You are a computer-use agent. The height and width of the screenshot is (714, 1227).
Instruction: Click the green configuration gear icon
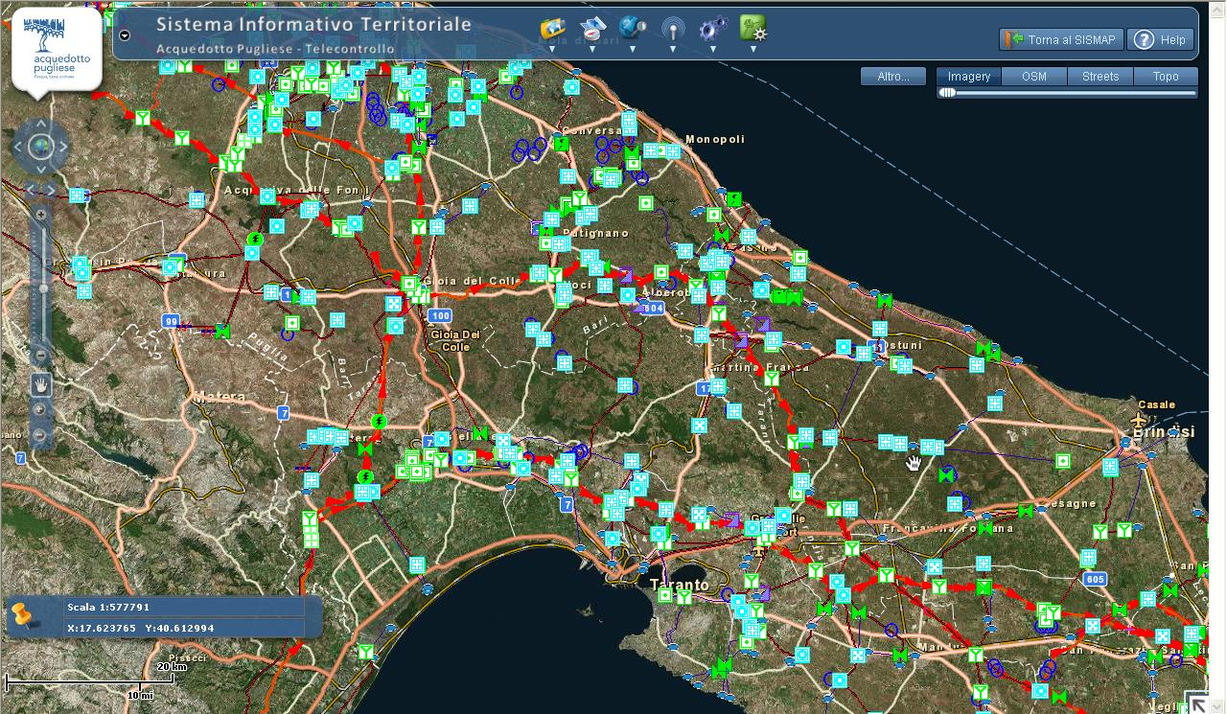tap(753, 28)
